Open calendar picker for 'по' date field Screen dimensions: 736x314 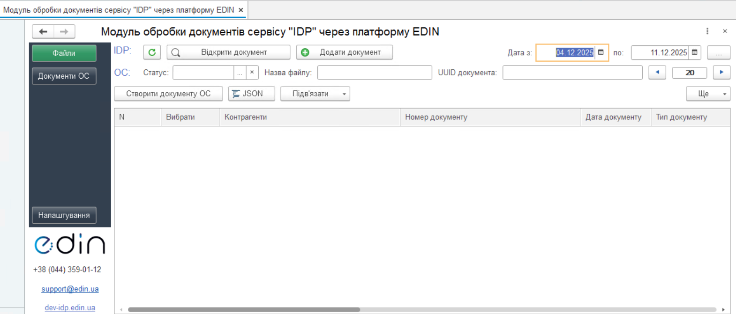(695, 52)
